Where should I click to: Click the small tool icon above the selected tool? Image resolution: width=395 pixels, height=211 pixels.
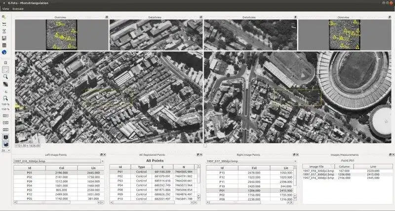click(x=5, y=63)
